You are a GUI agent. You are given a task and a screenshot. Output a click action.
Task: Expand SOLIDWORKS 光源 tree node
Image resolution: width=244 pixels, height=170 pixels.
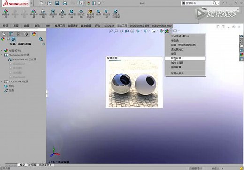pyautogui.click(x=2, y=81)
